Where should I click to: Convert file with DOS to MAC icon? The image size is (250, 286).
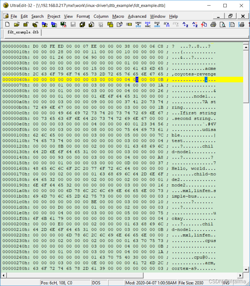tap(148, 24)
